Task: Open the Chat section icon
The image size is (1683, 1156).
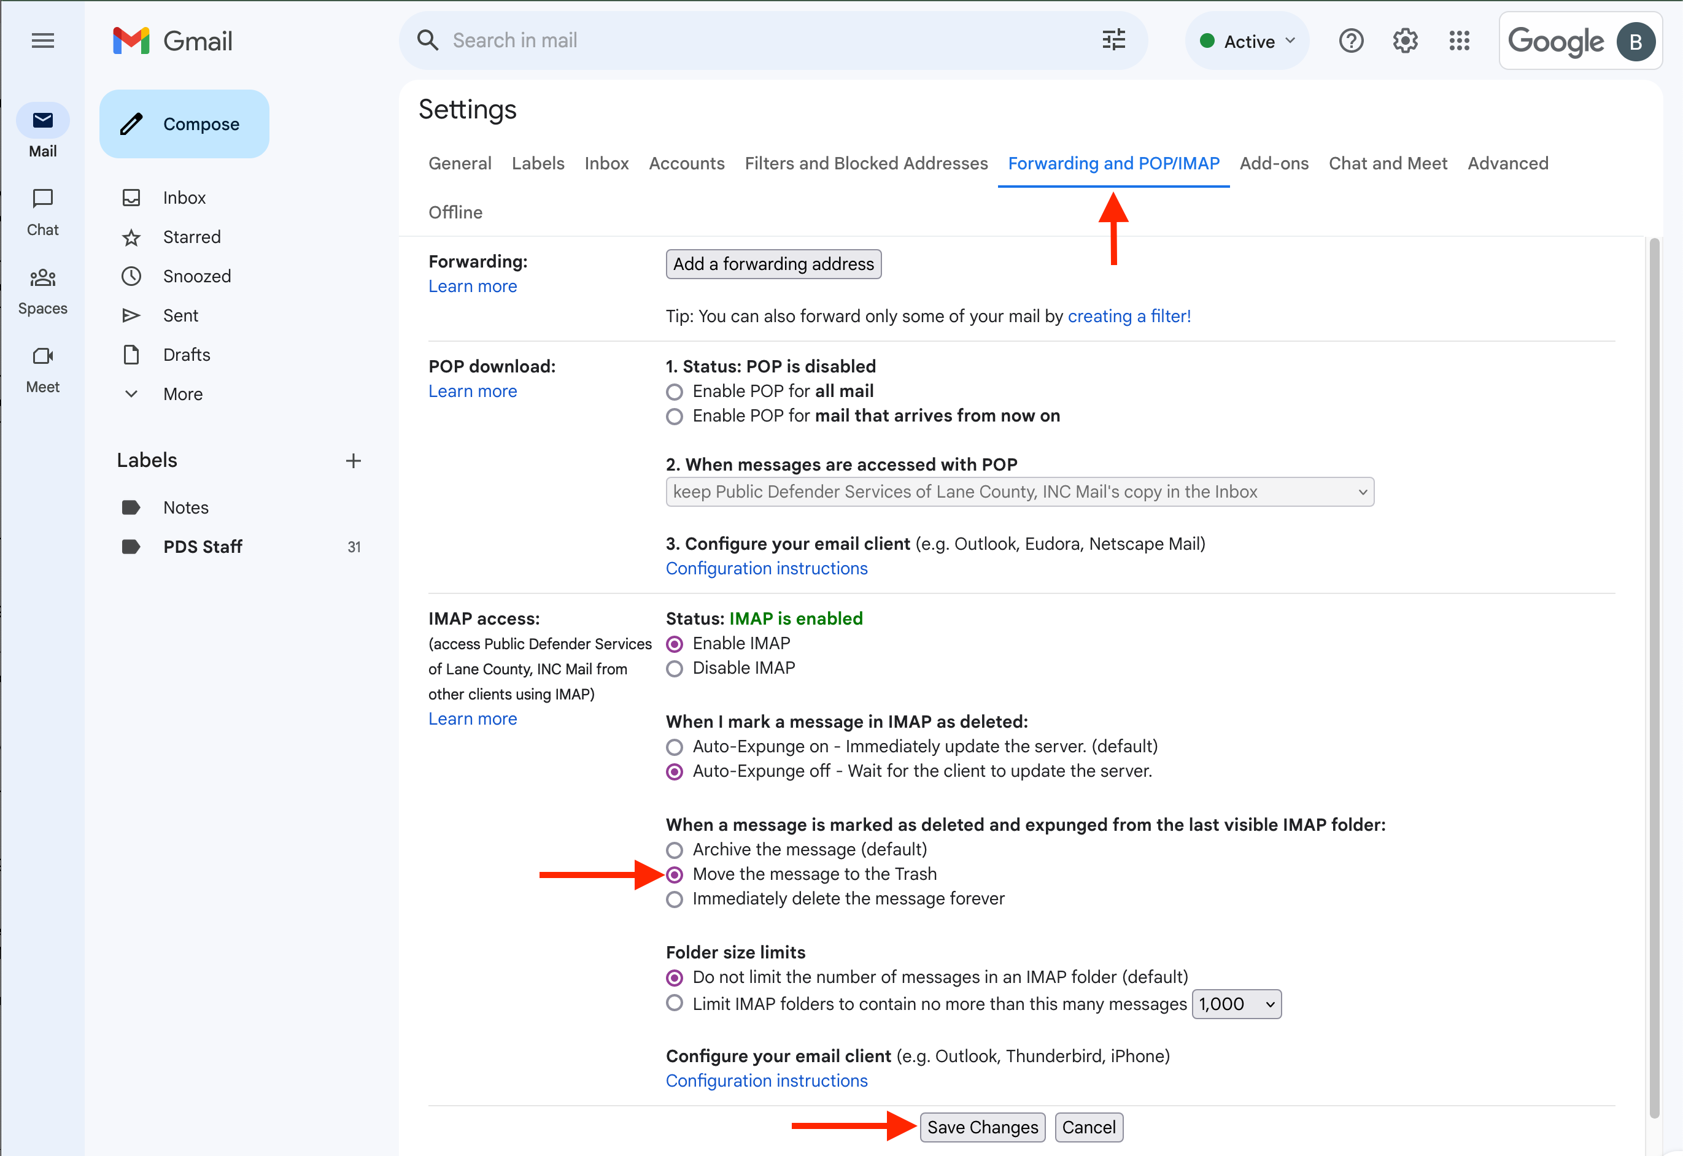Action: pyautogui.click(x=43, y=198)
